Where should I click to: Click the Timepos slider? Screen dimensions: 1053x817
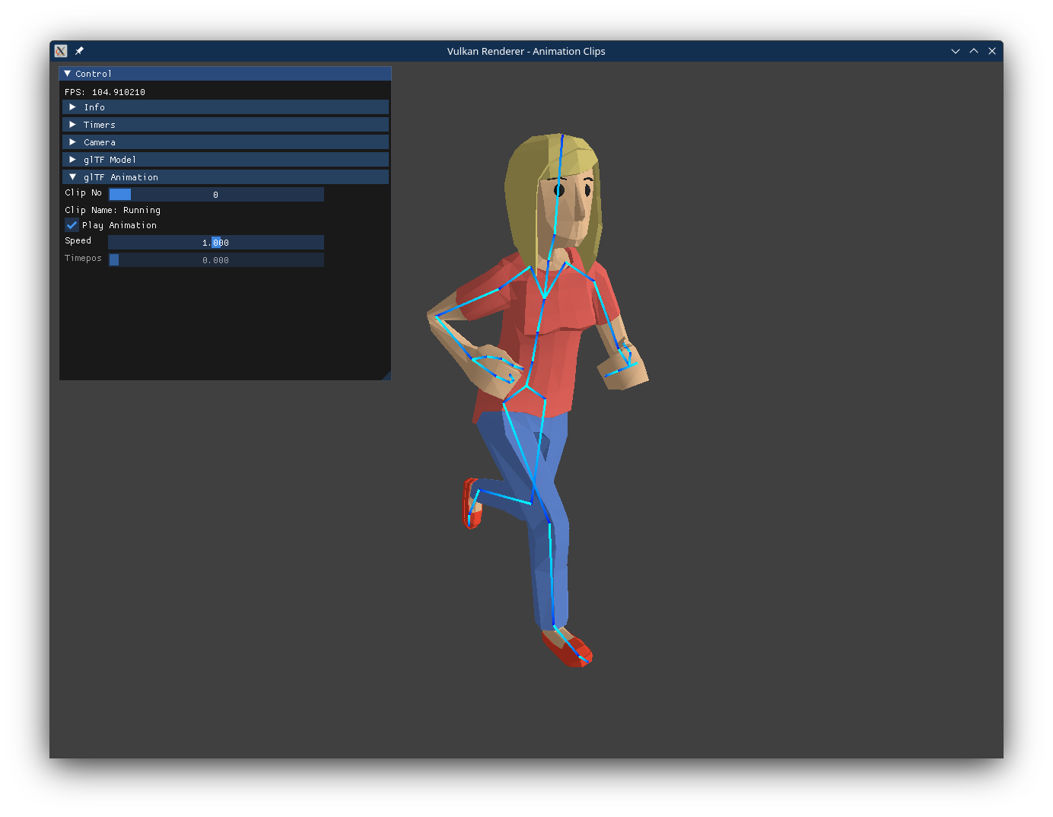tap(216, 260)
